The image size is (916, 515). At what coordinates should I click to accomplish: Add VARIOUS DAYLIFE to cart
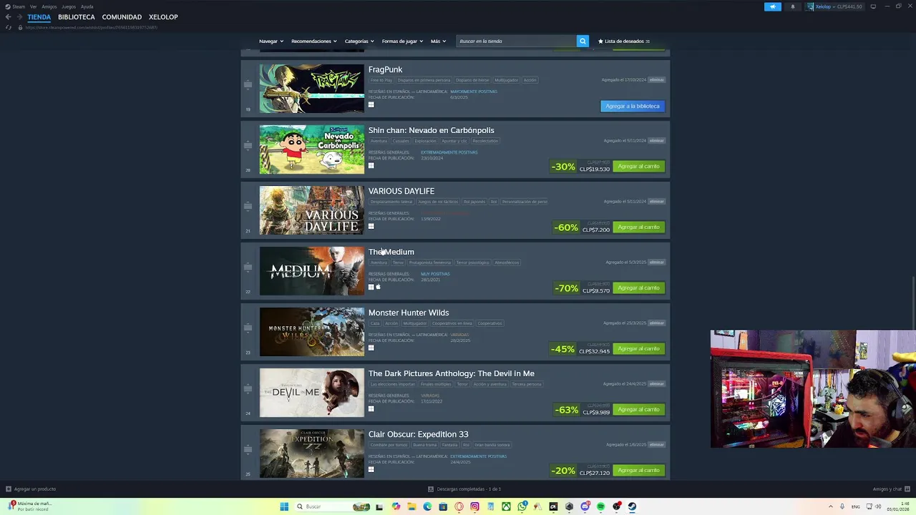[x=638, y=227]
